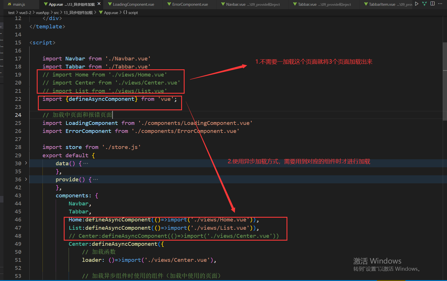Image resolution: width=447 pixels, height=281 pixels.
Task: Select the Tabbar.vue tab
Action: [324, 4]
